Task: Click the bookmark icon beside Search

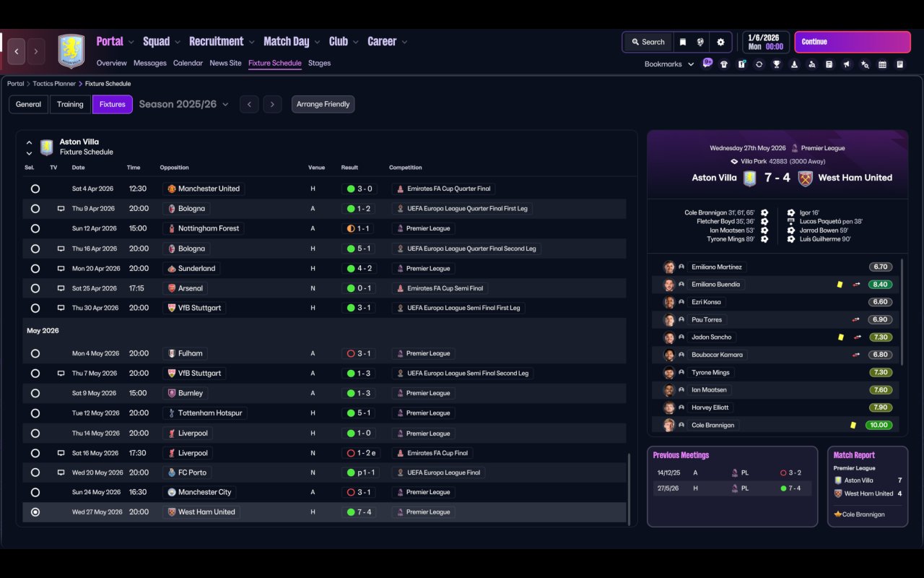Action: tap(683, 42)
